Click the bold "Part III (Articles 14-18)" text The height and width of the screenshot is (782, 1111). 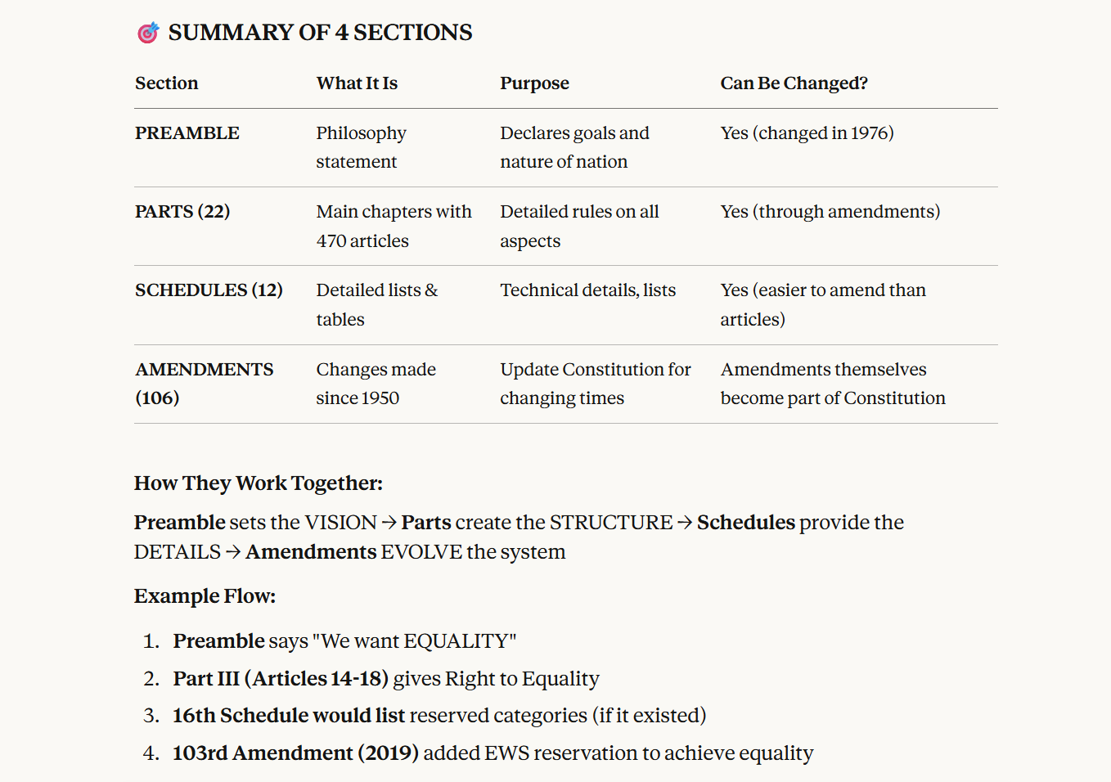[280, 679]
